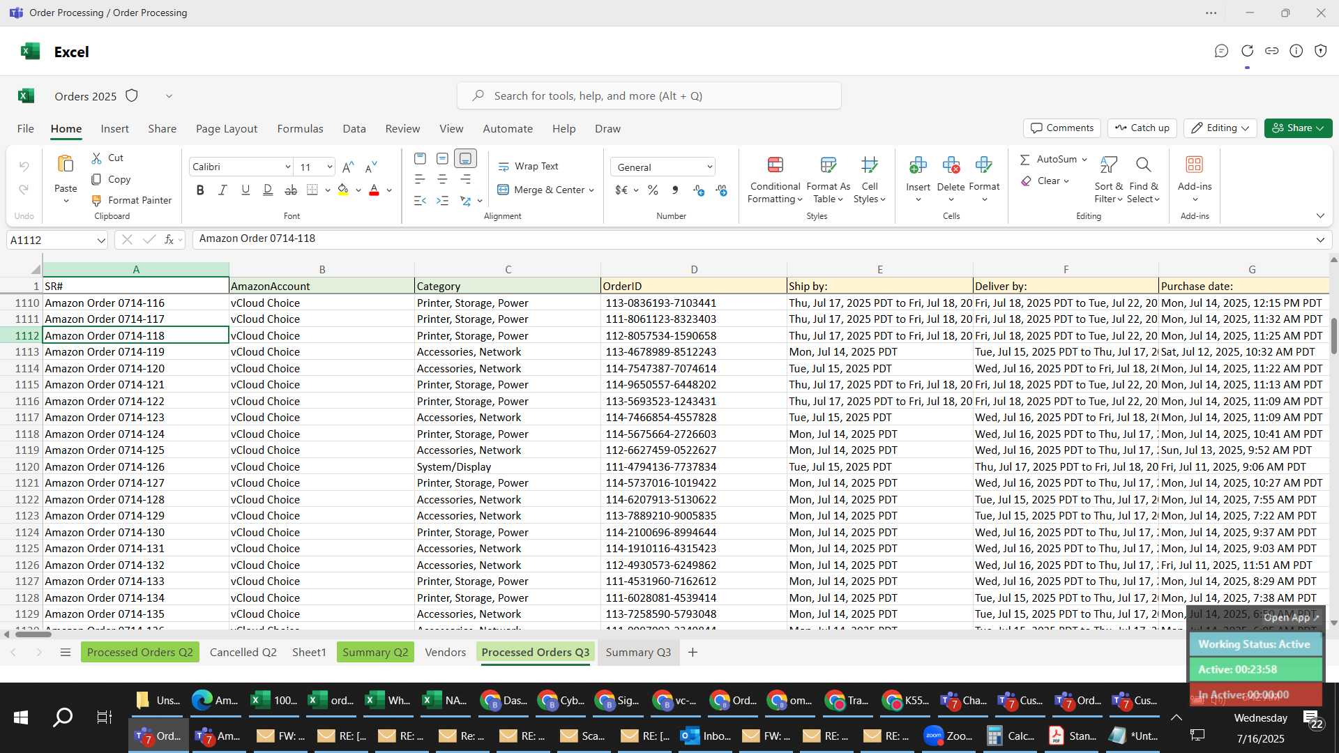The height and width of the screenshot is (753, 1339).
Task: Click the green Share button
Action: click(x=1298, y=128)
